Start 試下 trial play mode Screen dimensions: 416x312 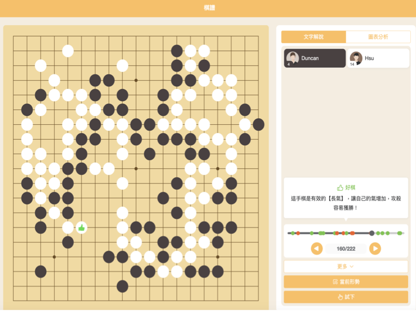[x=346, y=297]
